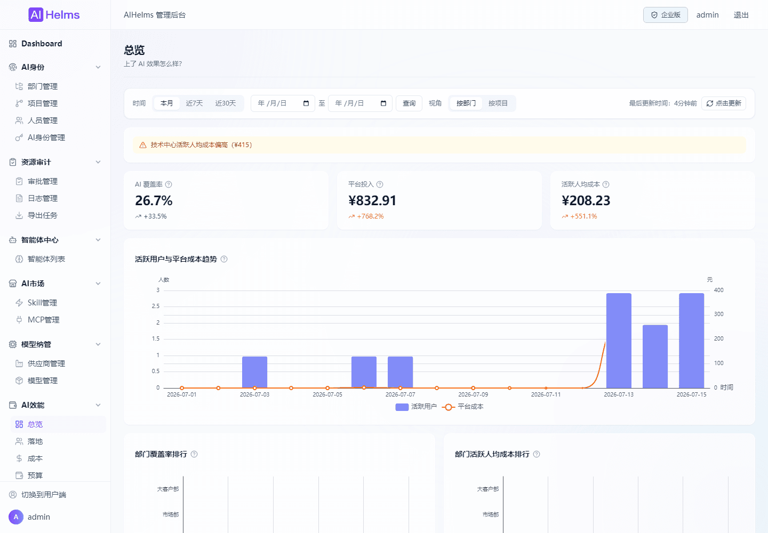Open 部门管理 menu item

pos(58,86)
